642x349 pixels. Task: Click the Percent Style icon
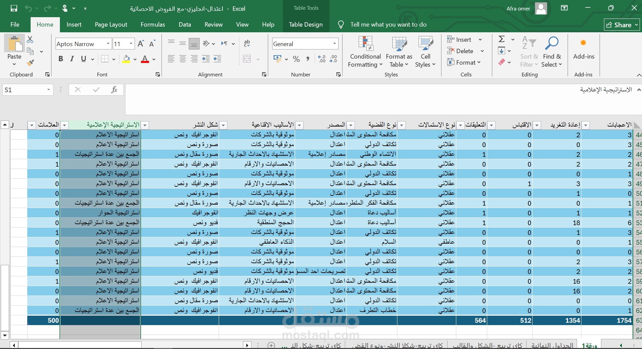click(296, 59)
